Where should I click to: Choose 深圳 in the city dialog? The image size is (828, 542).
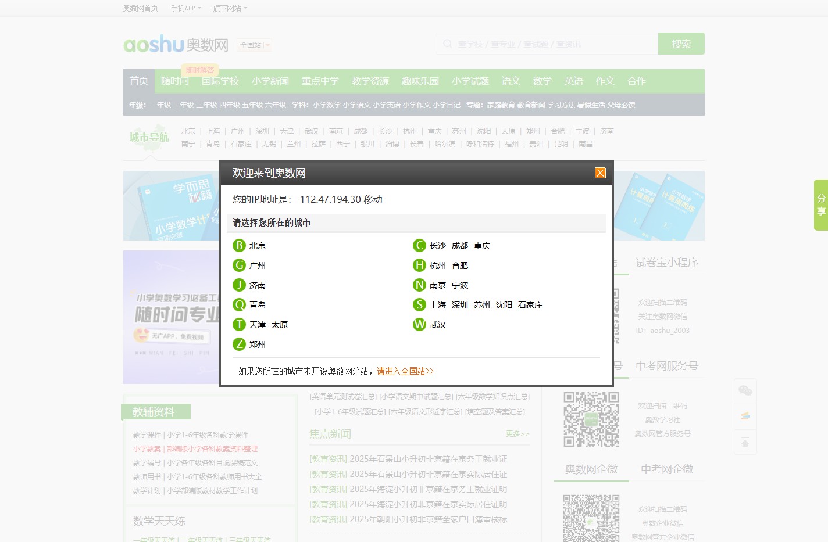pyautogui.click(x=460, y=305)
